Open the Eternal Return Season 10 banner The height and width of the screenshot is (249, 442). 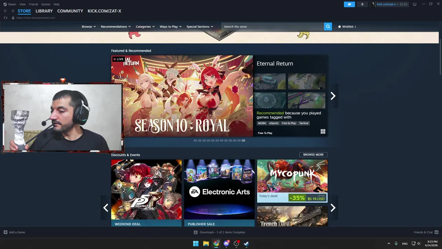[x=182, y=96]
